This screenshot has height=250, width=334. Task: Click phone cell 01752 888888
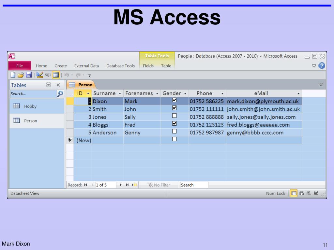coord(207,117)
